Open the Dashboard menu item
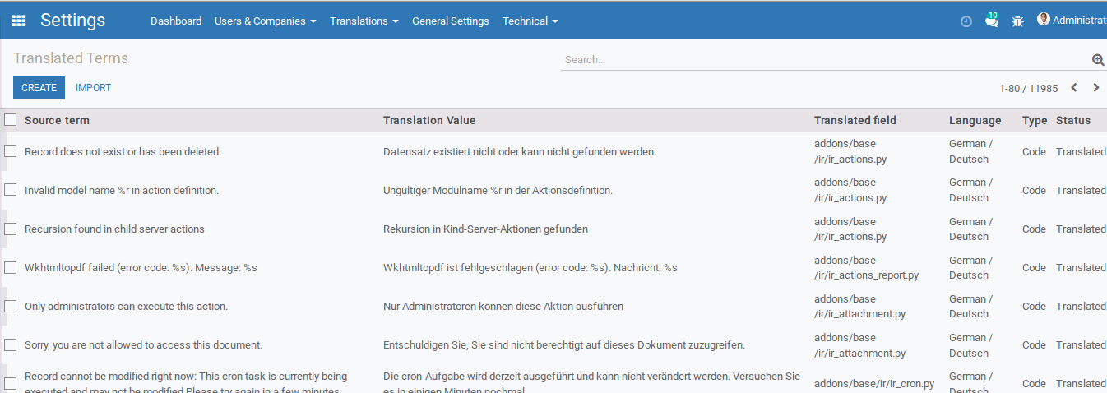Screen dimensions: 1107x393 tap(176, 21)
